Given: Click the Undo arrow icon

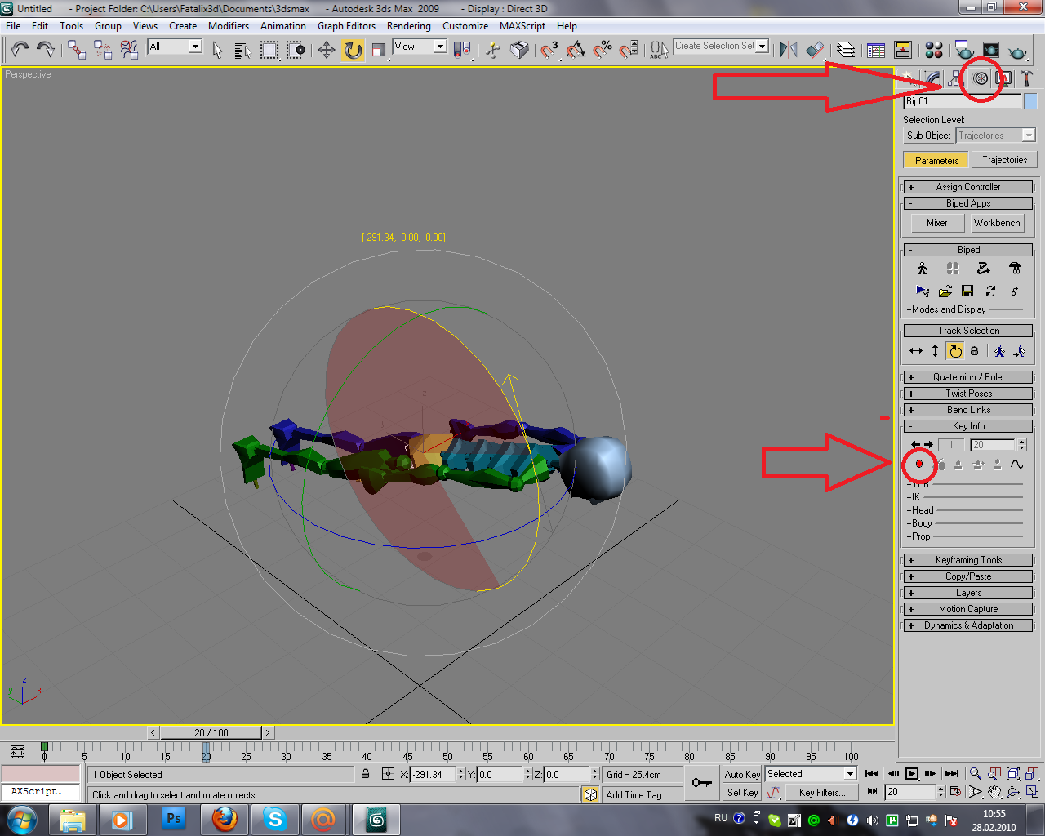Looking at the screenshot, I should (20, 51).
